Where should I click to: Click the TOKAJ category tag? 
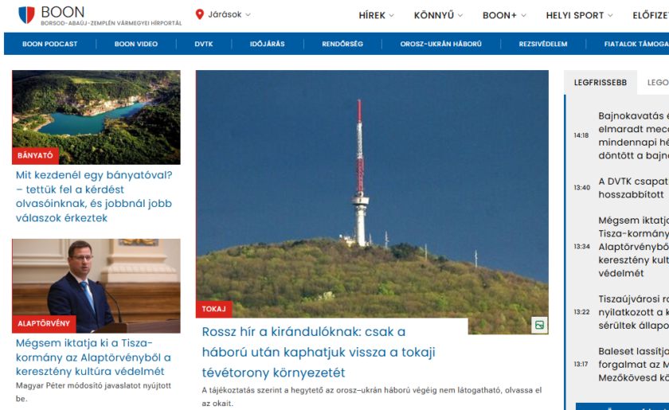[x=213, y=309]
